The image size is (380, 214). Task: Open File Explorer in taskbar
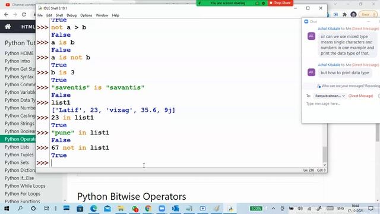pos(121,209)
